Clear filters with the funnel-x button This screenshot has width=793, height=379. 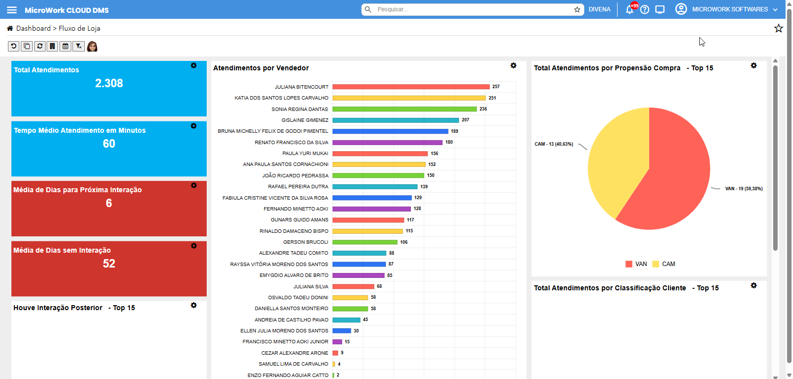(78, 46)
